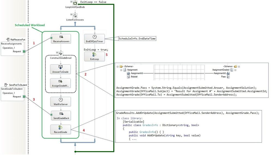The width and height of the screenshot is (272, 155).
Task: Select ReceiveAssignments port type label
Action: pyautogui.click(x=11, y=44)
